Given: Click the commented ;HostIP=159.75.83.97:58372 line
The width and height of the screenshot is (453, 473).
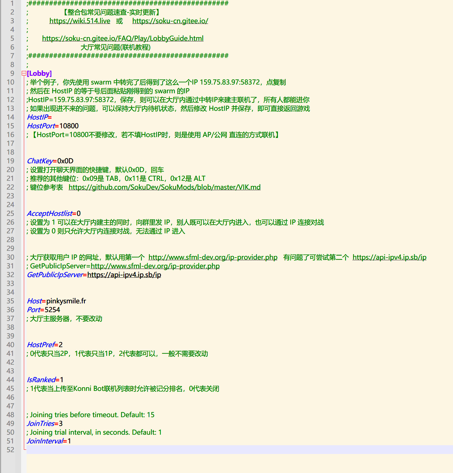Looking at the screenshot, I should coord(168,100).
